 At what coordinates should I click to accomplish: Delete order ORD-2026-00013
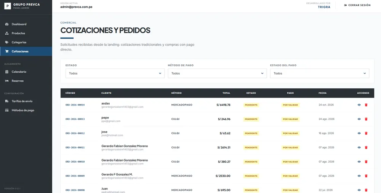coord(366,119)
